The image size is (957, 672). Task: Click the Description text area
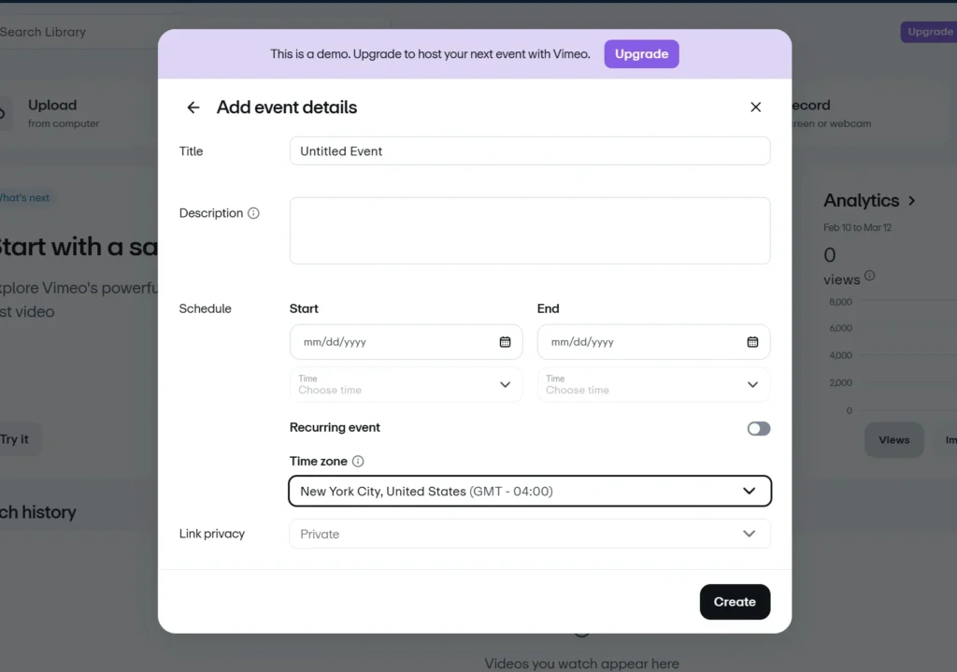pos(530,231)
